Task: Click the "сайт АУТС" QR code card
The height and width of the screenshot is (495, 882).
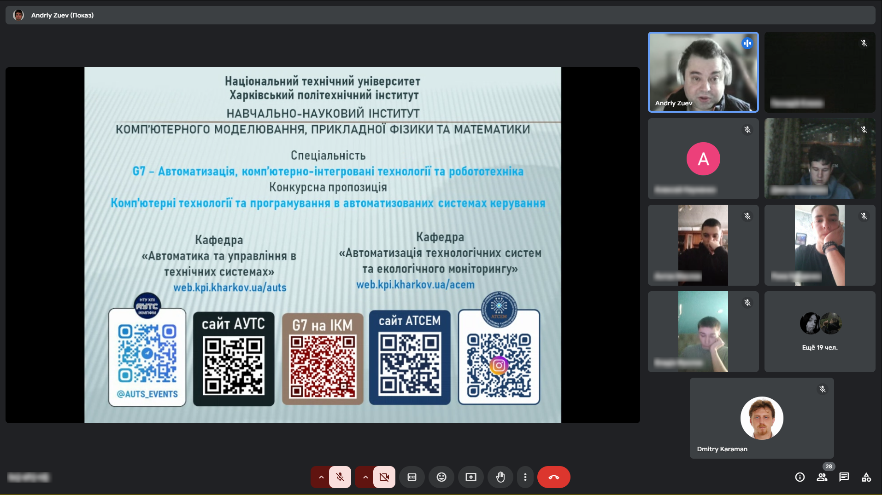Action: (234, 359)
